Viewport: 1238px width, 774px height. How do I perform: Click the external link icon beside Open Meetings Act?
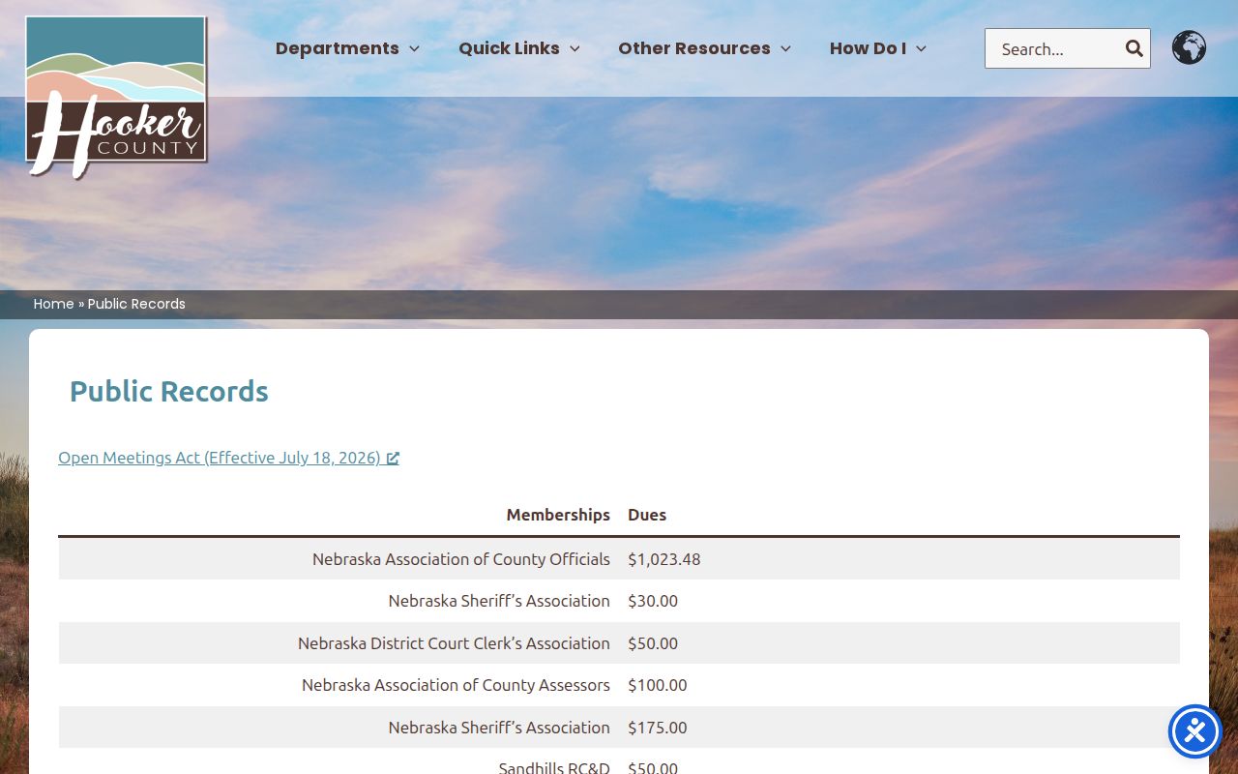(393, 459)
